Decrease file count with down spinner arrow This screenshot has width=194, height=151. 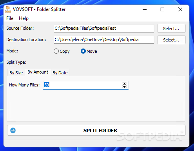124,86
